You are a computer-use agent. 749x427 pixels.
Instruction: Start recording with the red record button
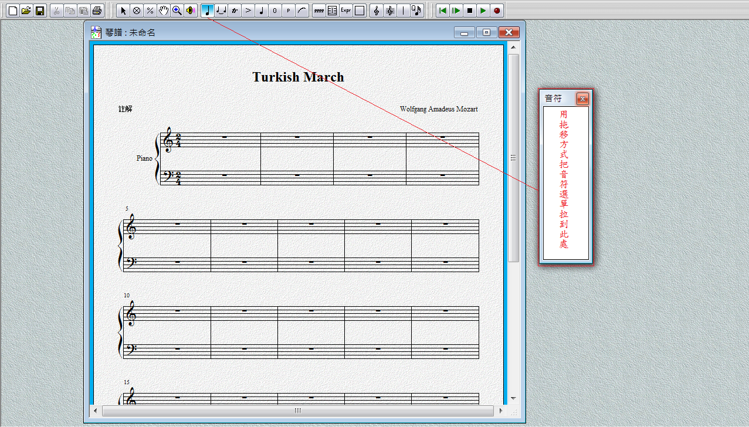point(497,11)
